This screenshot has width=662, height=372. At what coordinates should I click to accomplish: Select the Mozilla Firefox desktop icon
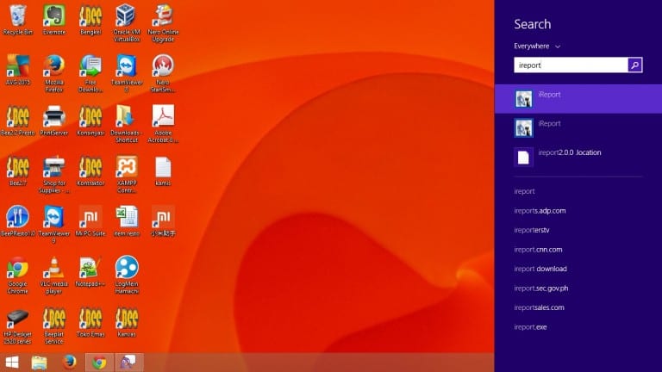[x=54, y=73]
